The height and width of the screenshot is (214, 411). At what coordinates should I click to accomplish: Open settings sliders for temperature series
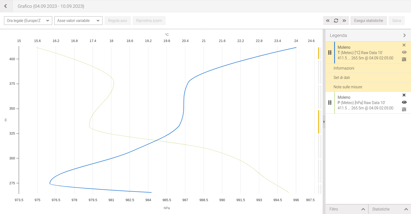pos(404,59)
